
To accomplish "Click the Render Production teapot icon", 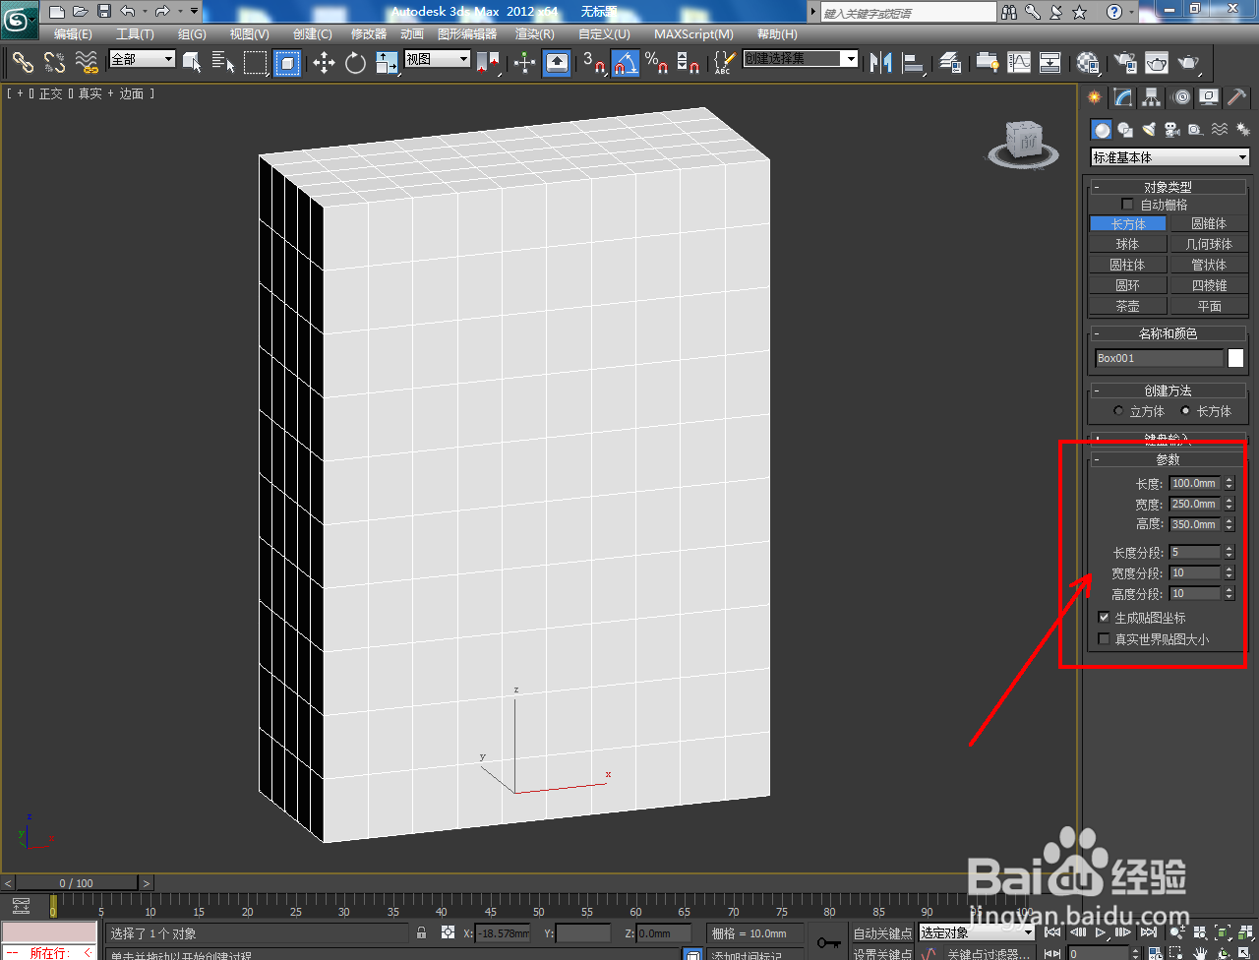I will 1188,62.
